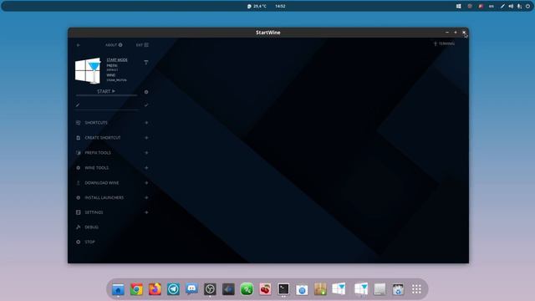Click the pencil edit icon under START
The width and height of the screenshot is (535, 301).
(78, 105)
